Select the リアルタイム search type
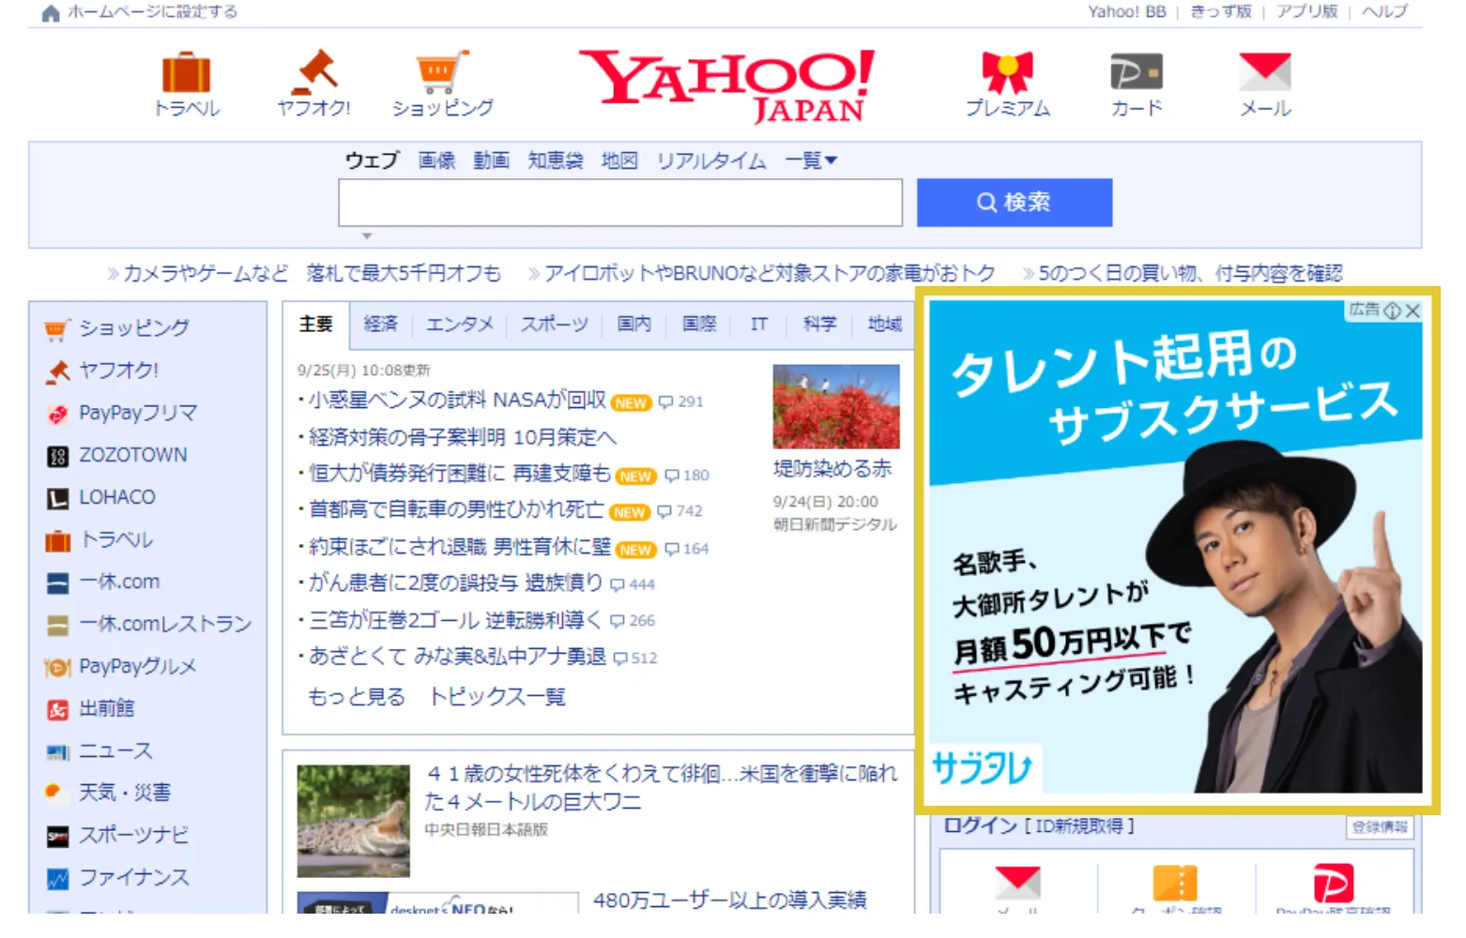The height and width of the screenshot is (938, 1466). coord(711,160)
